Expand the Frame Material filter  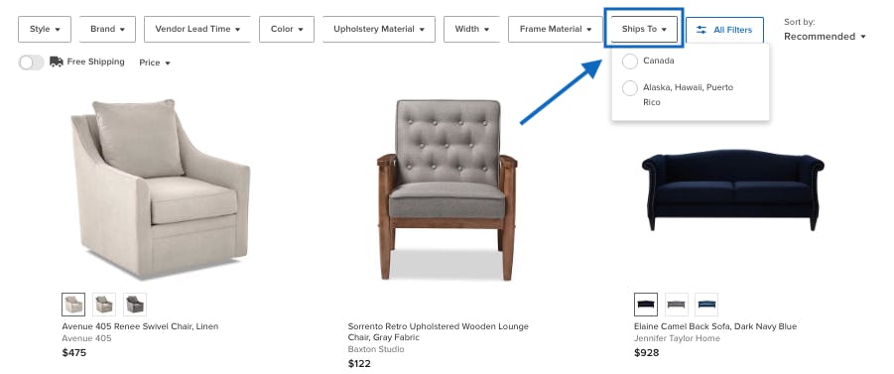tap(556, 29)
